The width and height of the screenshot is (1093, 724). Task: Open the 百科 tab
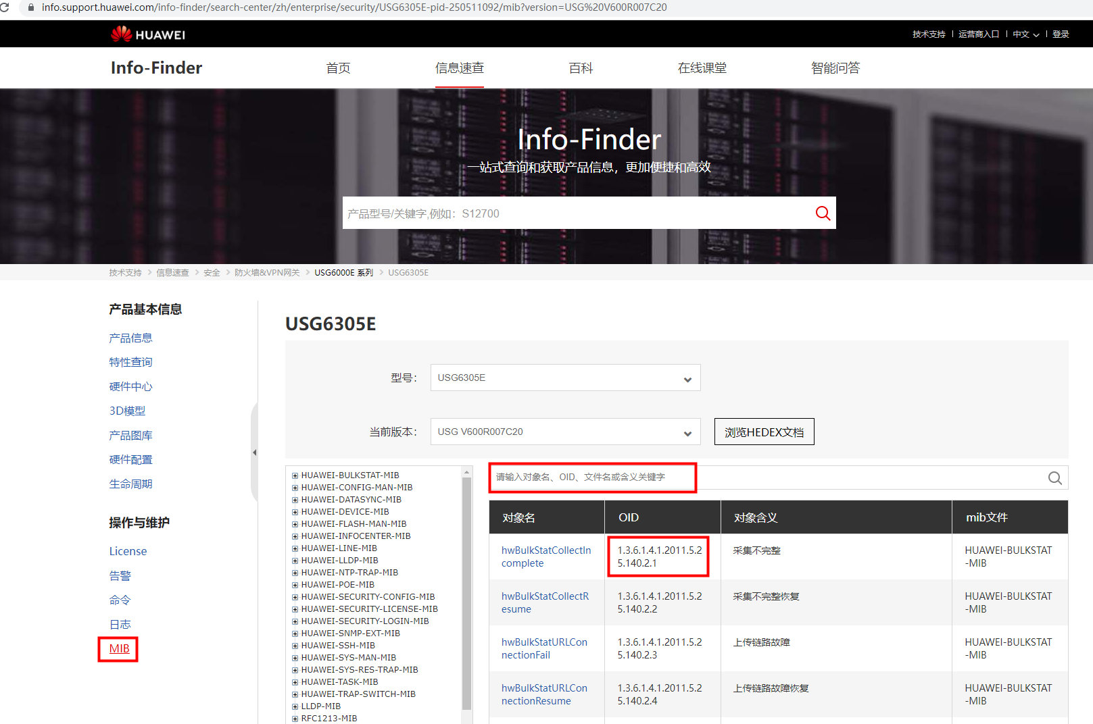[x=581, y=68]
